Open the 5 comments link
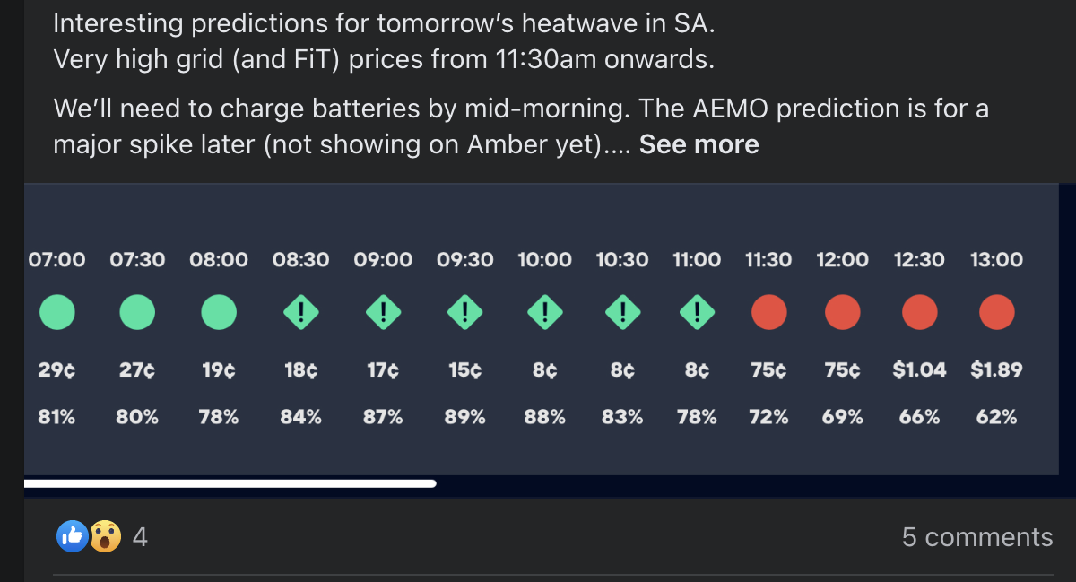 [977, 537]
